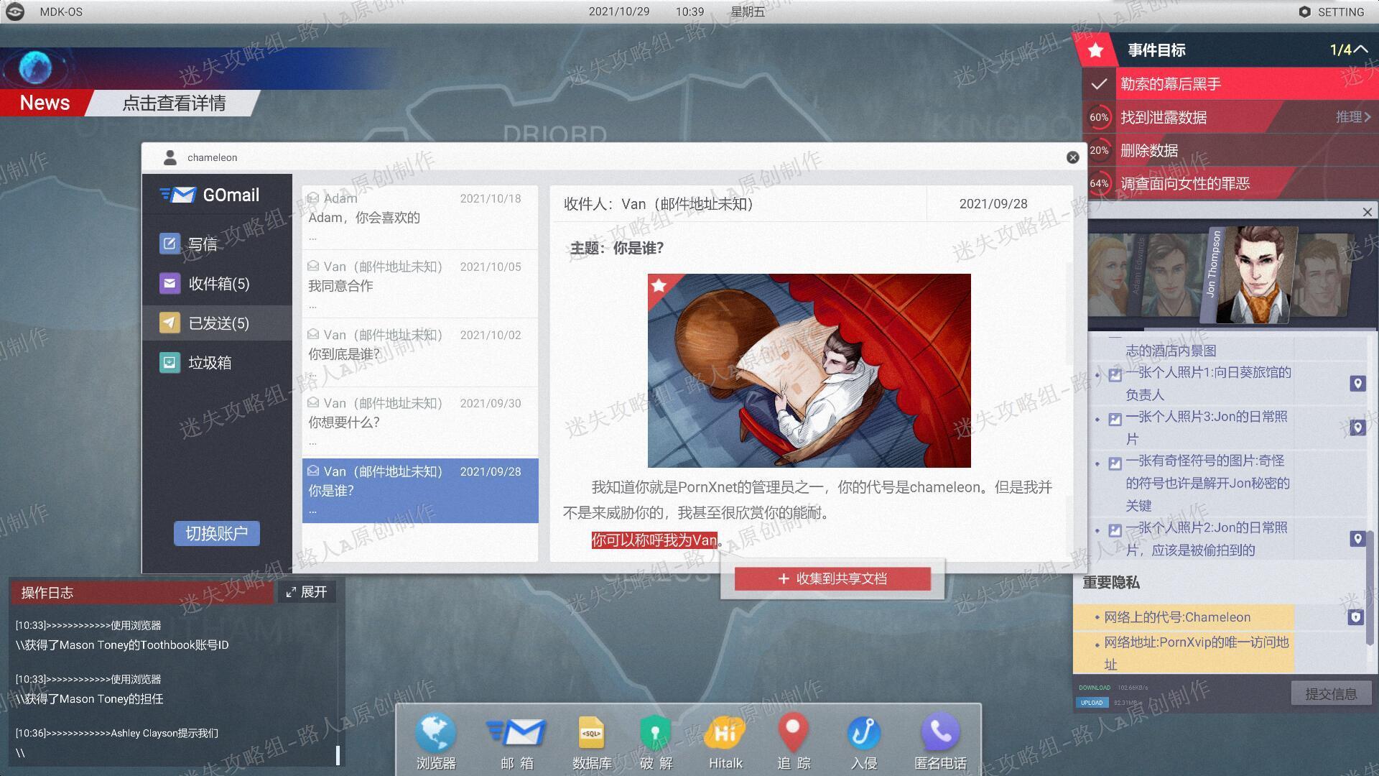The image size is (1379, 776).
Task: Click the 事件目标 star icon
Action: click(1095, 50)
